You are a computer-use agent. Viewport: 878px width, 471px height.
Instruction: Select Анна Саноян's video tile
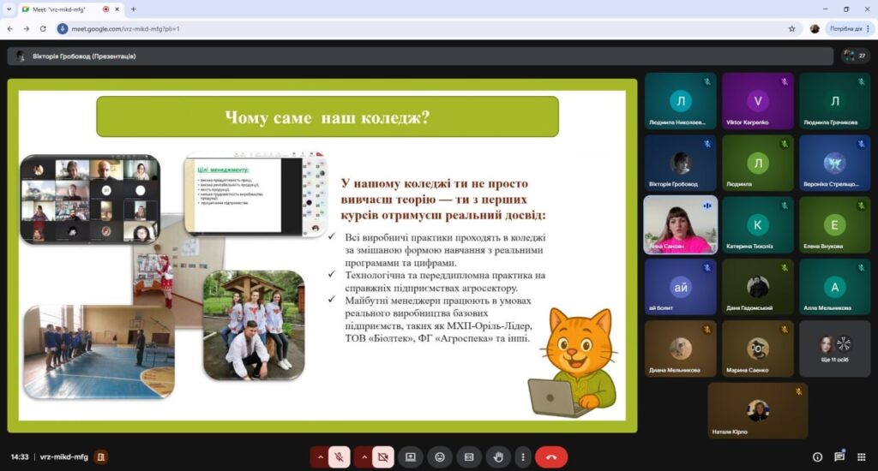[680, 224]
